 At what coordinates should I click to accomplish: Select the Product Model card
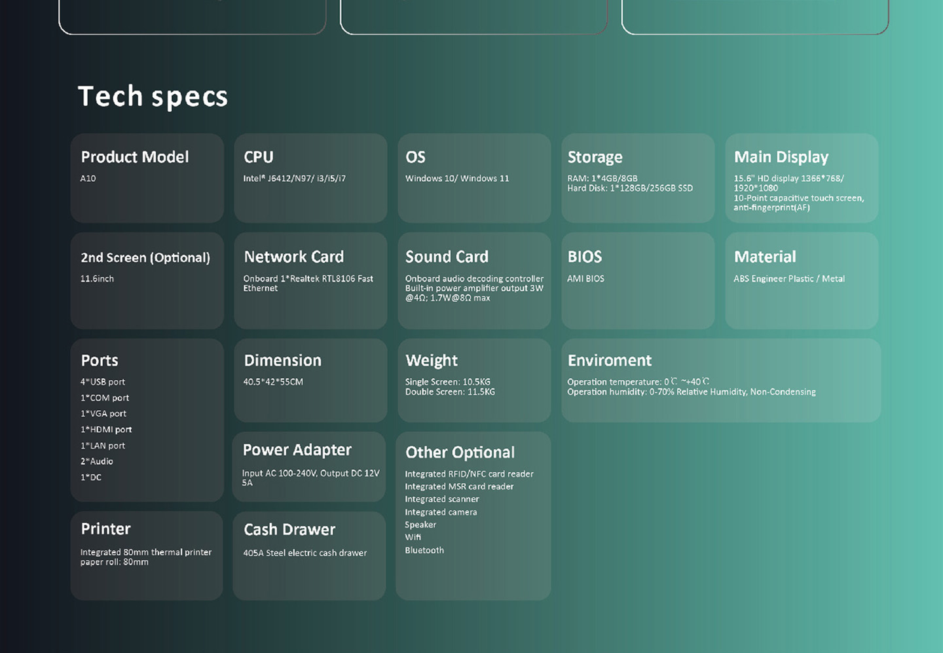(147, 178)
